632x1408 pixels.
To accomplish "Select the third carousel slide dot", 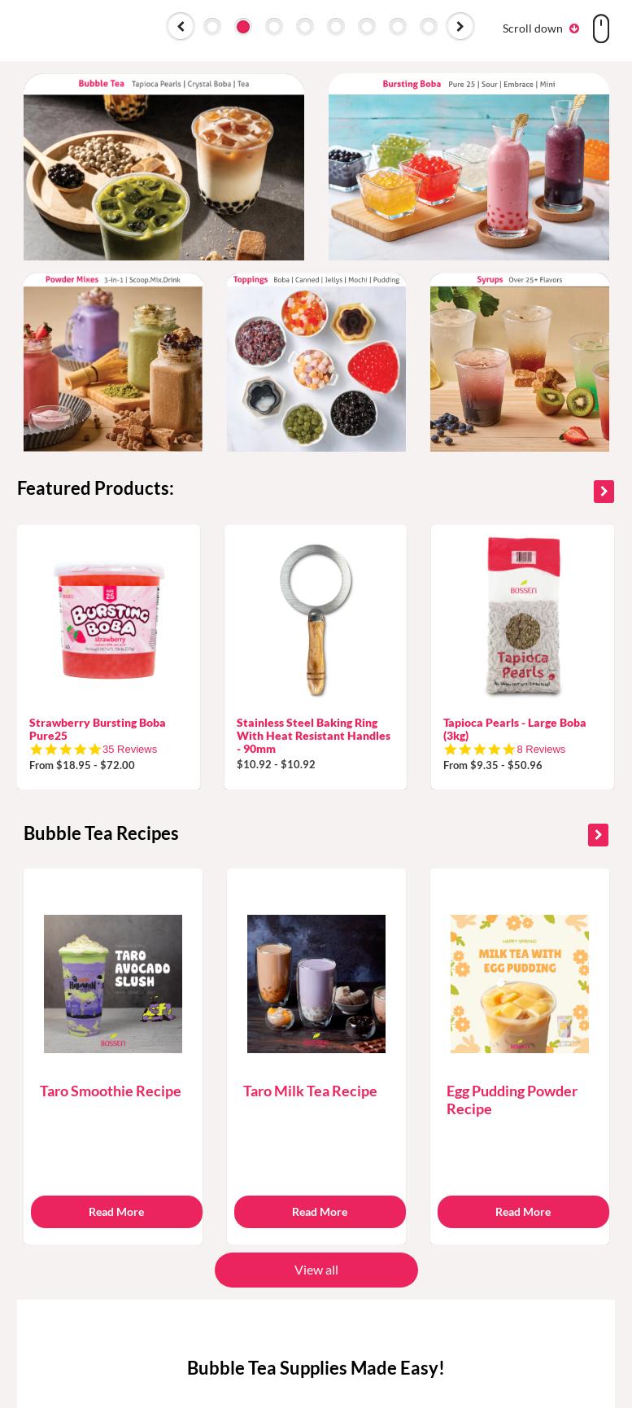I will click(x=274, y=27).
